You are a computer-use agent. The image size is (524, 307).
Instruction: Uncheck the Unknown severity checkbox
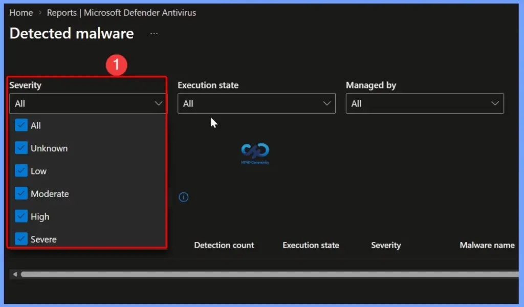tap(21, 148)
